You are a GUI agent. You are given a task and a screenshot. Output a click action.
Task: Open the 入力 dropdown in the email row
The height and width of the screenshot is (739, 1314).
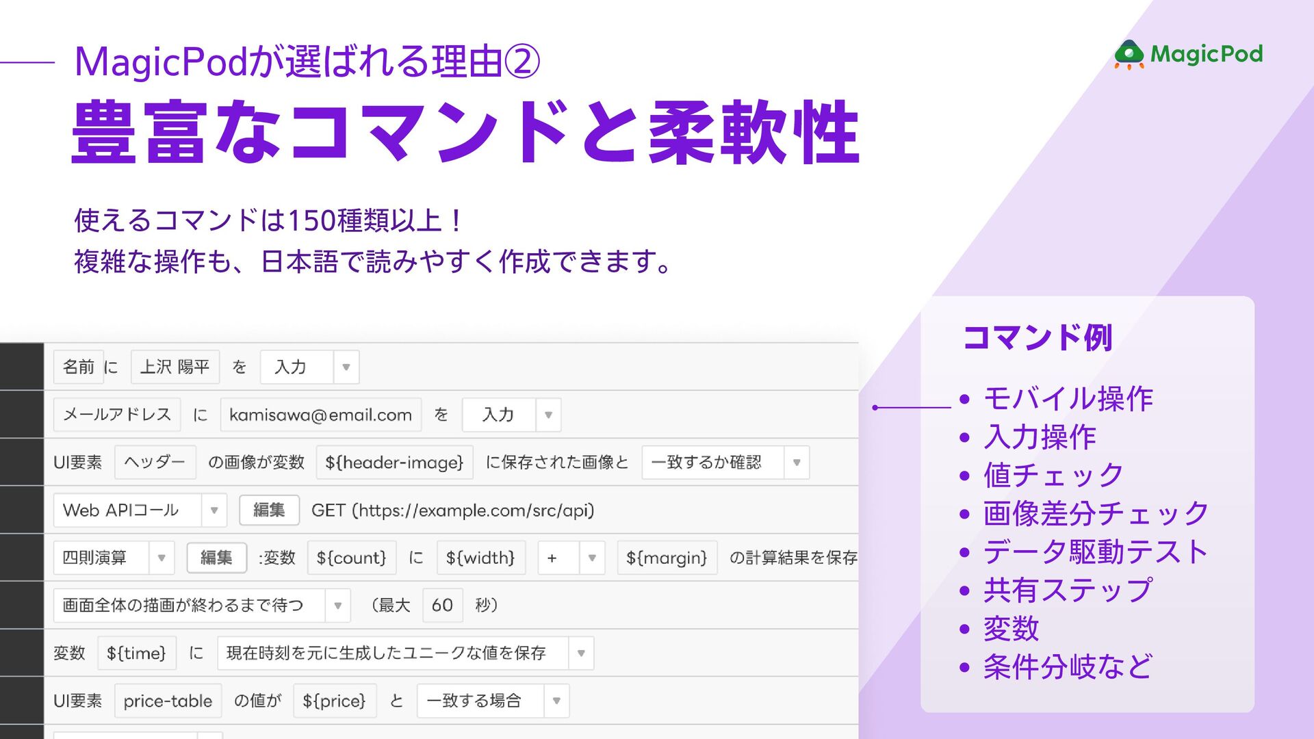[548, 415]
